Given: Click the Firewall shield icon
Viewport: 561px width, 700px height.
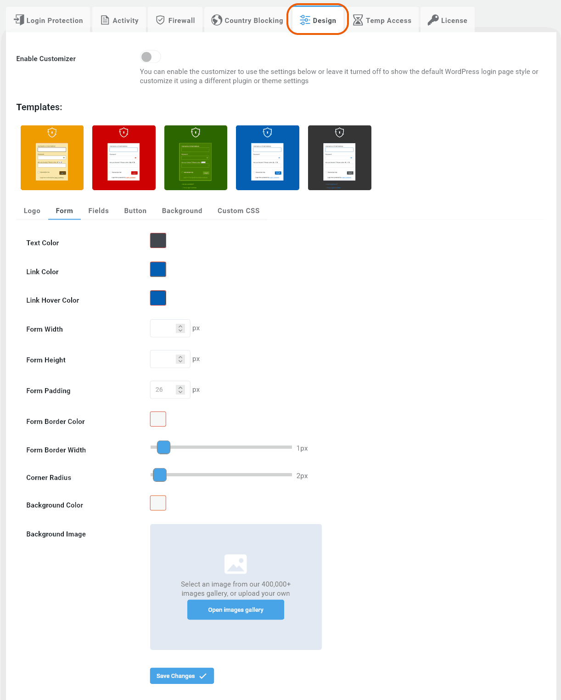Looking at the screenshot, I should click(x=160, y=20).
